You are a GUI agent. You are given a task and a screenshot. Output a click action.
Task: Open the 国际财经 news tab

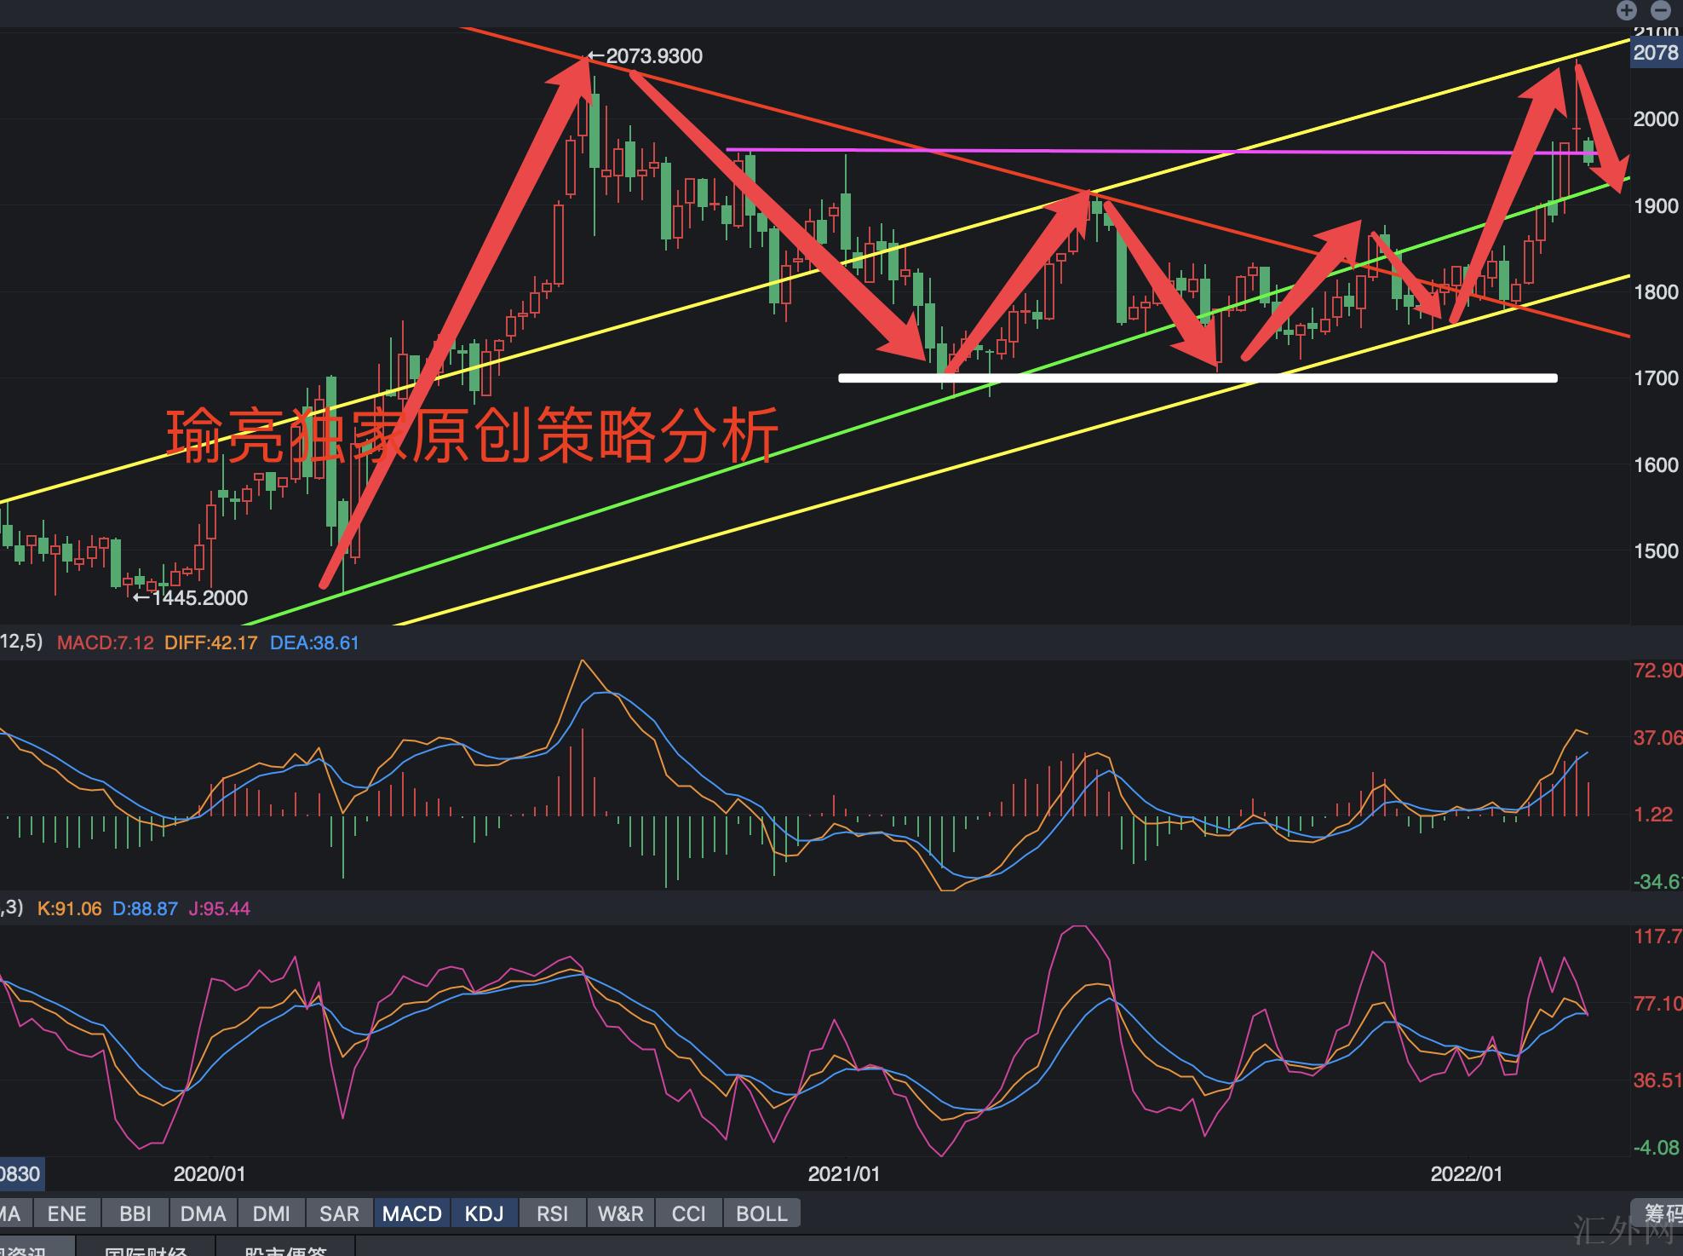point(145,1249)
